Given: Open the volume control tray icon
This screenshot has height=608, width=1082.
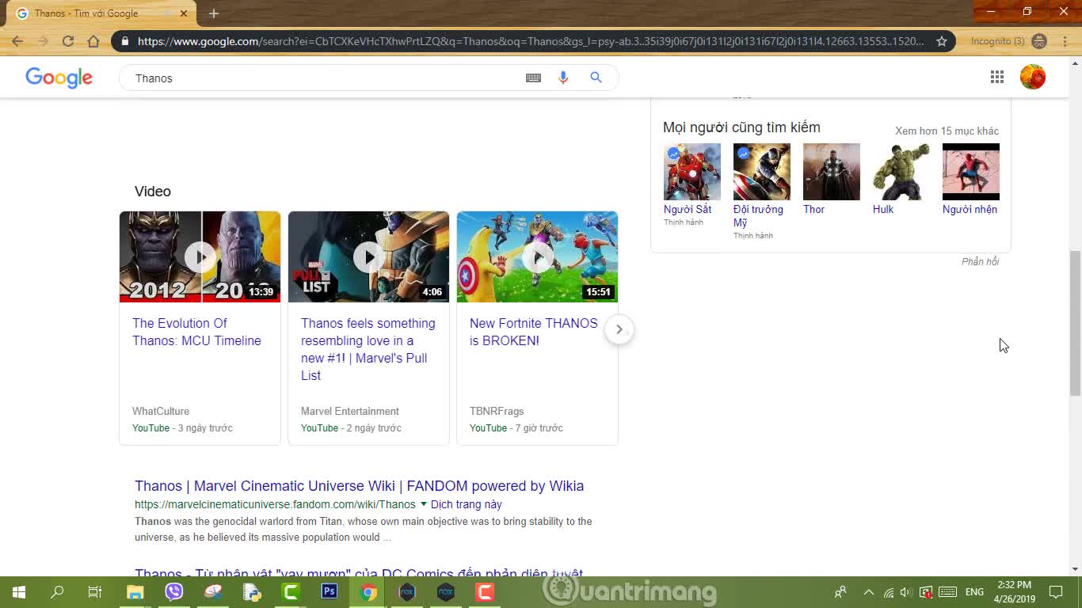Looking at the screenshot, I should pos(906,592).
